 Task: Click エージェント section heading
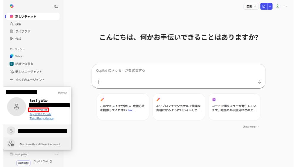tap(17, 49)
